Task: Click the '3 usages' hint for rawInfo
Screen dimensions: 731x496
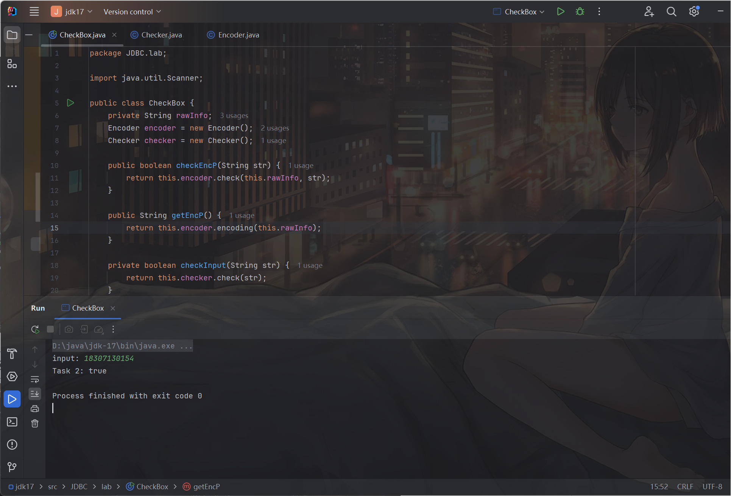Action: coord(234,116)
